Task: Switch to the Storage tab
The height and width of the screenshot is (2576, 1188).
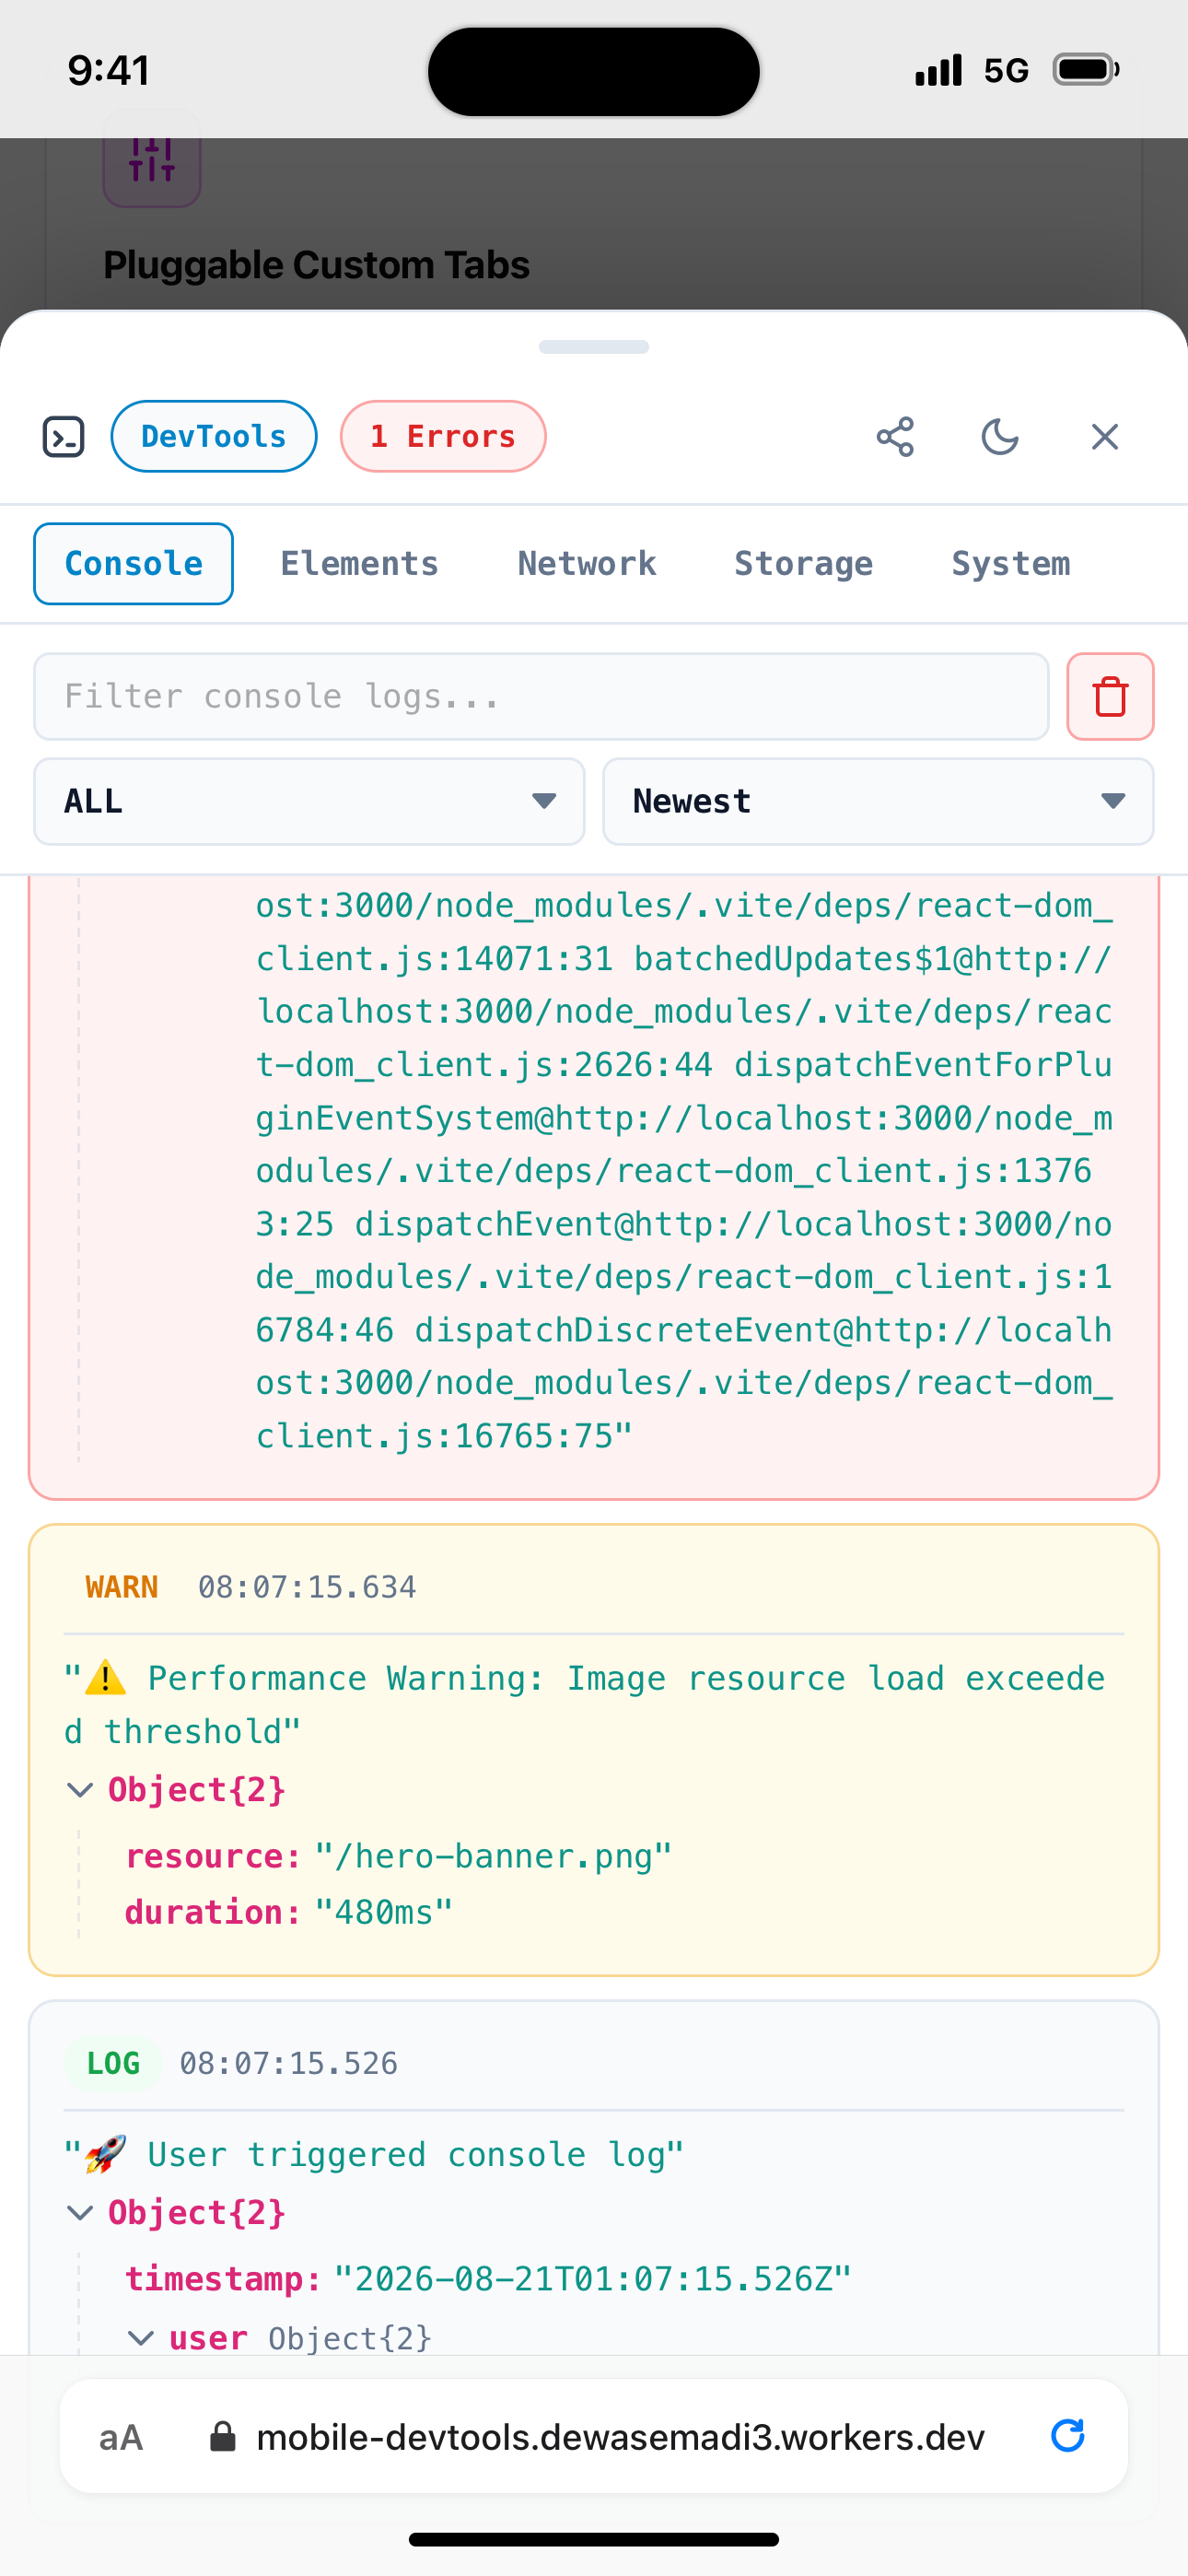Action: (803, 564)
